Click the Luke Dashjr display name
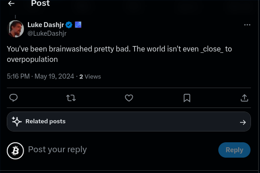 [x=46, y=25]
